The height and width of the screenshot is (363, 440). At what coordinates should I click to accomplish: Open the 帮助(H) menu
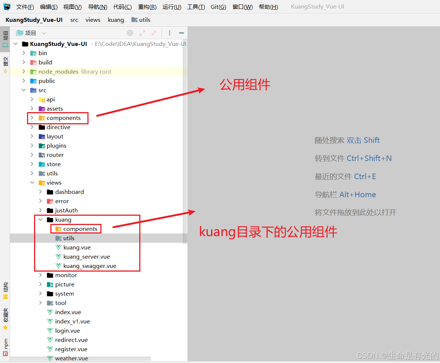269,7
